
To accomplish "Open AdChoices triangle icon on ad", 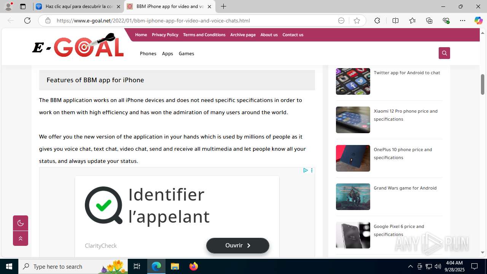I will click(305, 170).
